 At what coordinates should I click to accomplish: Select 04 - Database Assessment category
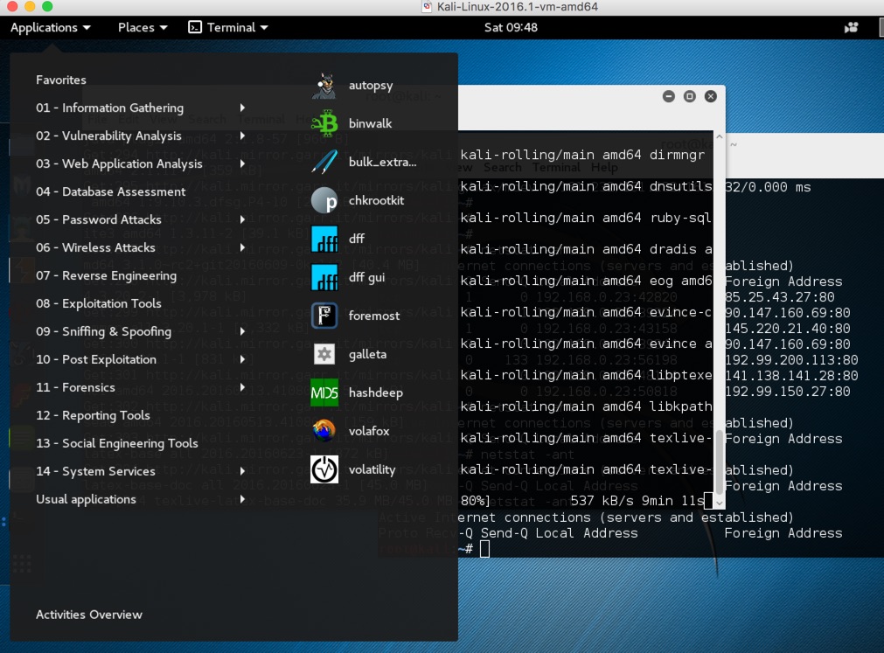[110, 191]
